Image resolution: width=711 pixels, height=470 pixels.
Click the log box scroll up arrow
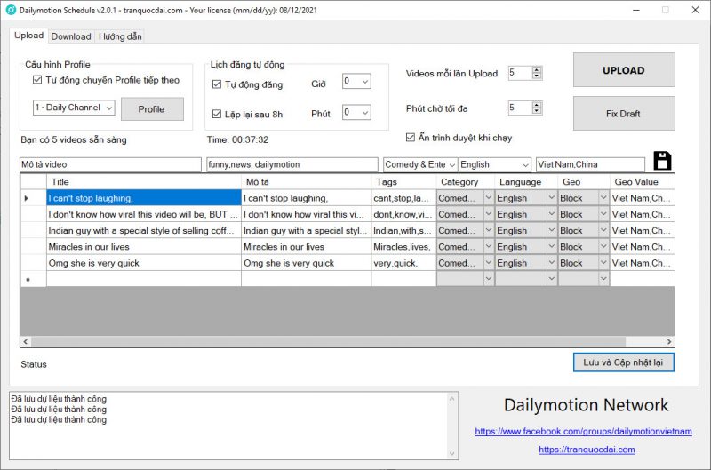[451, 399]
